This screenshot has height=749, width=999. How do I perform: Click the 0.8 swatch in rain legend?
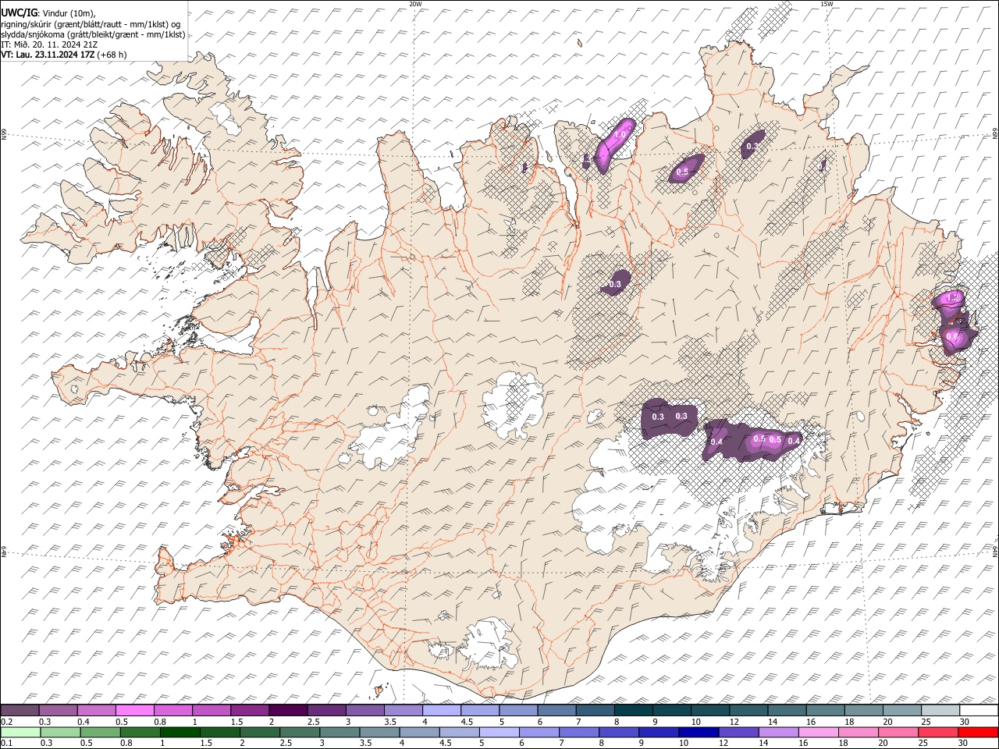pyautogui.click(x=140, y=732)
